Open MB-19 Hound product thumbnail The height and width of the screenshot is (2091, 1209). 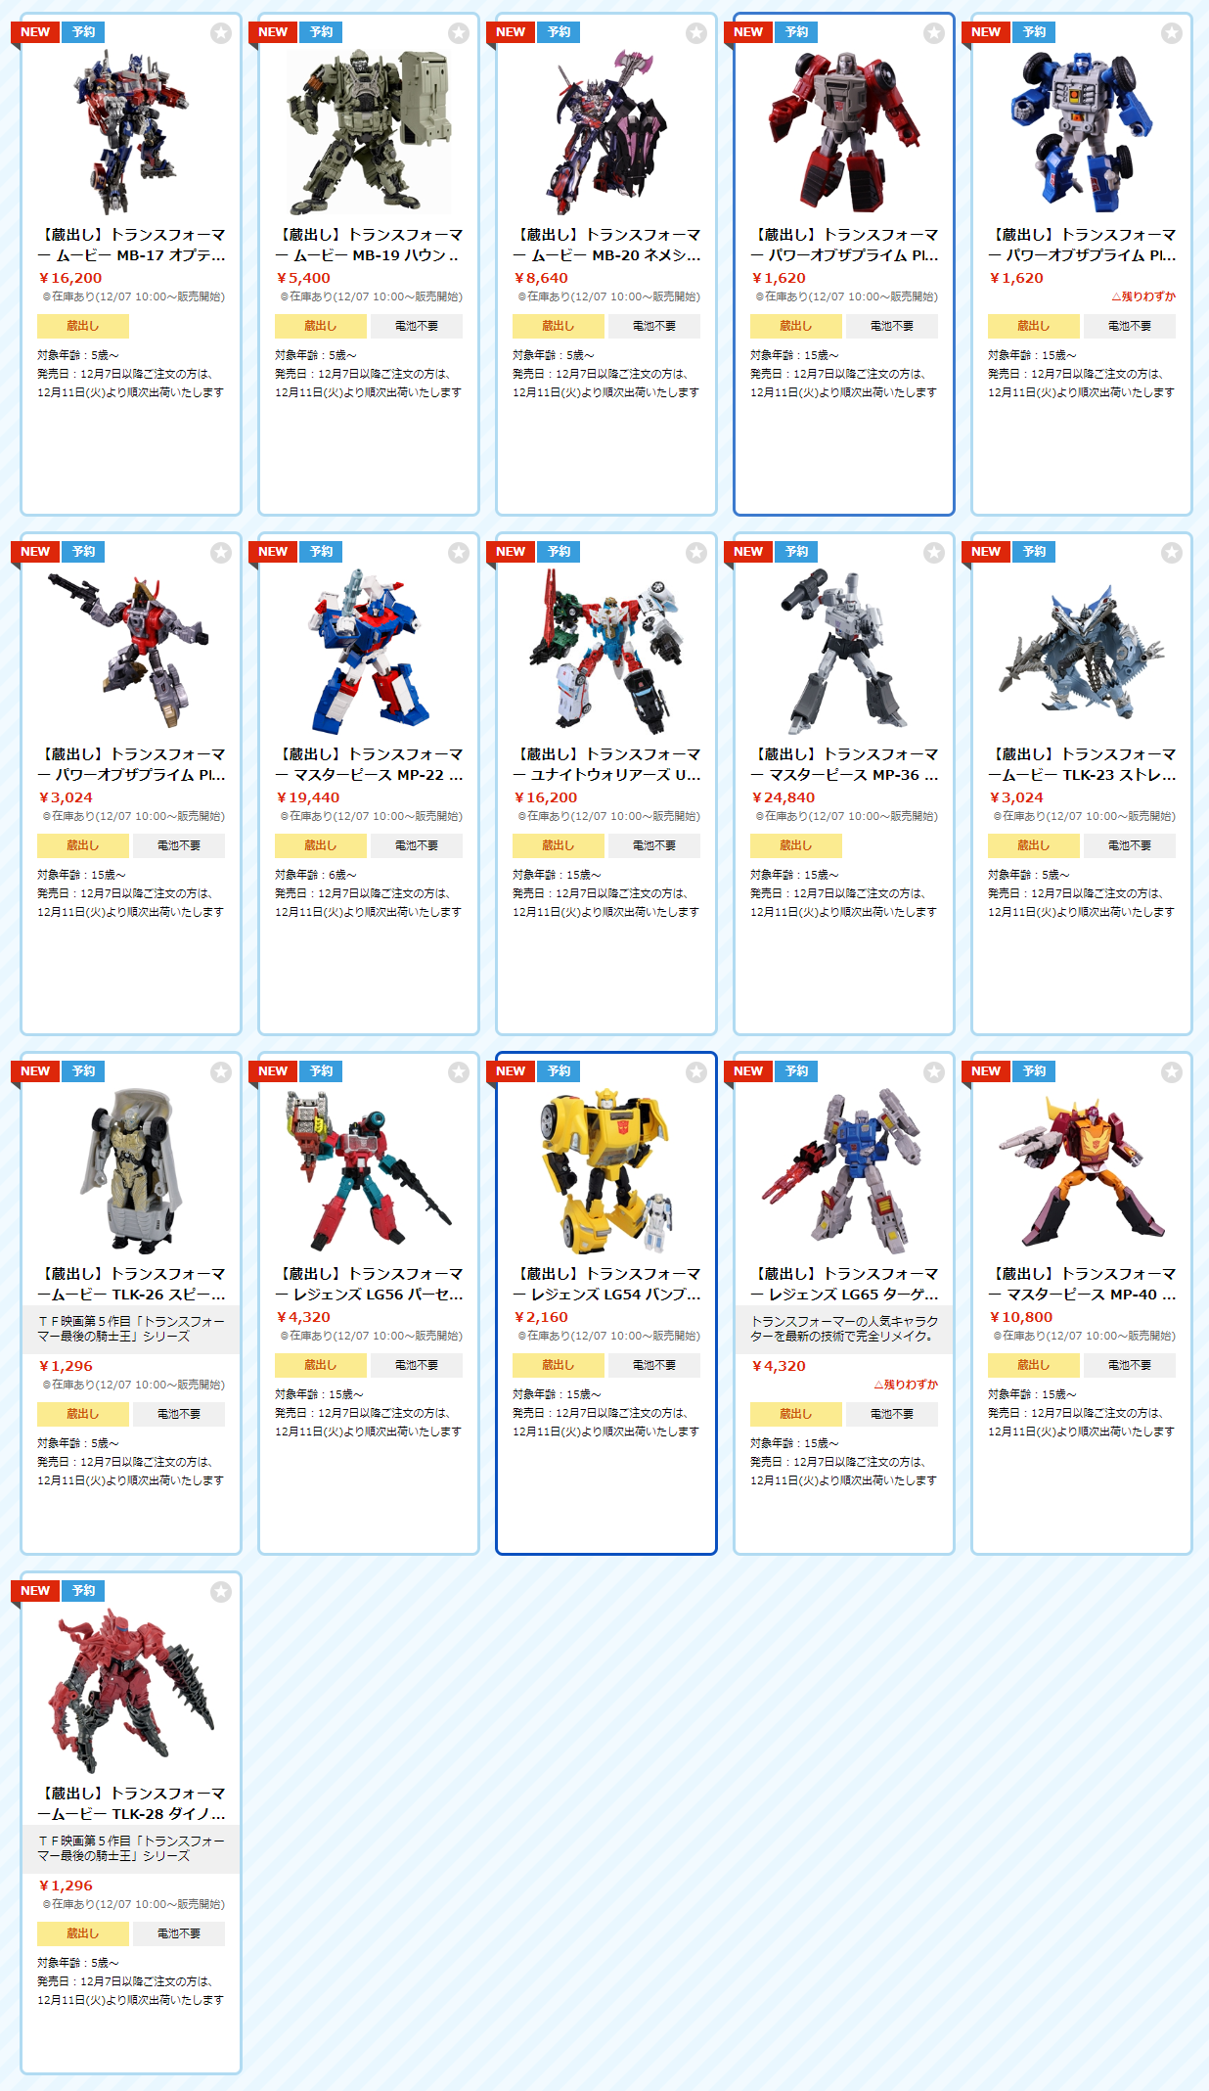369,132
